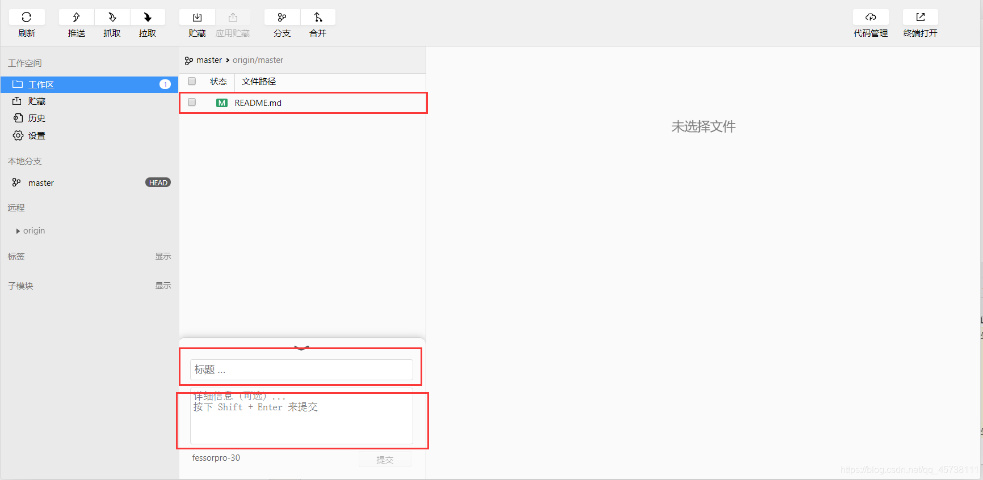983x480 pixels.
Task: Focus the 标题 commit title field
Action: point(301,369)
